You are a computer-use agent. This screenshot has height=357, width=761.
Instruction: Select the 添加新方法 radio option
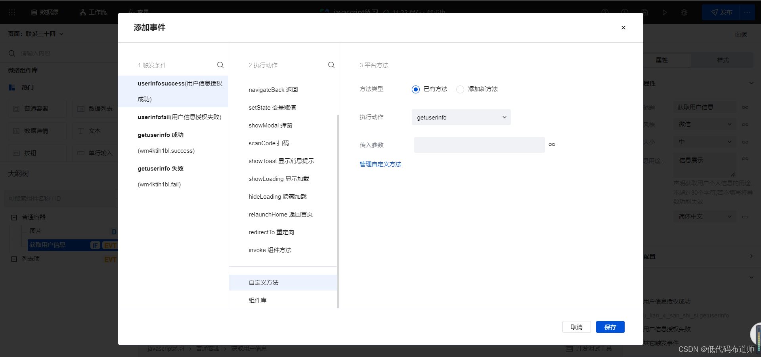point(460,89)
